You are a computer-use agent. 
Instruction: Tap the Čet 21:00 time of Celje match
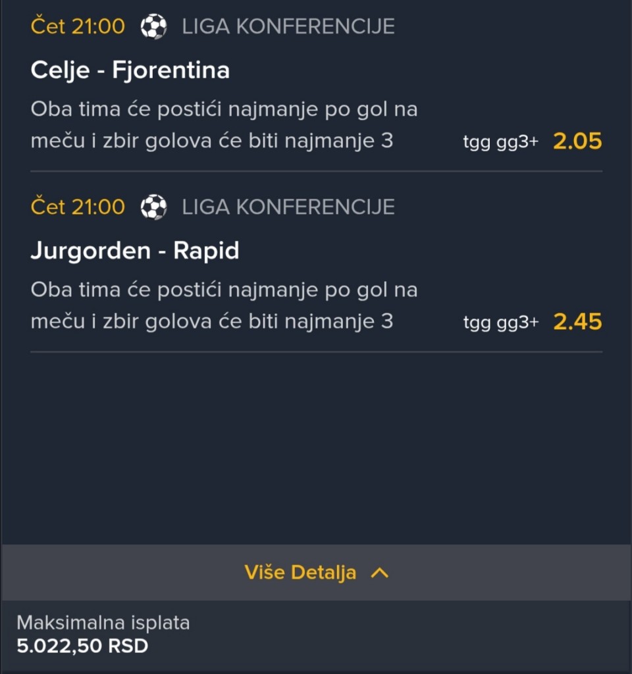click(x=77, y=27)
